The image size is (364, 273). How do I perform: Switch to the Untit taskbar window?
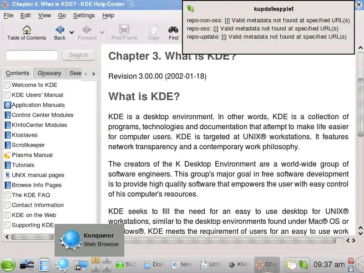point(211,265)
